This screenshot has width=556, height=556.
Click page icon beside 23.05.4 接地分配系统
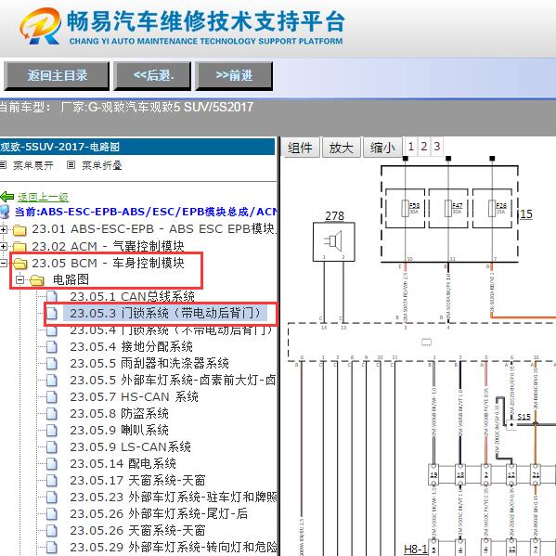[x=52, y=347]
